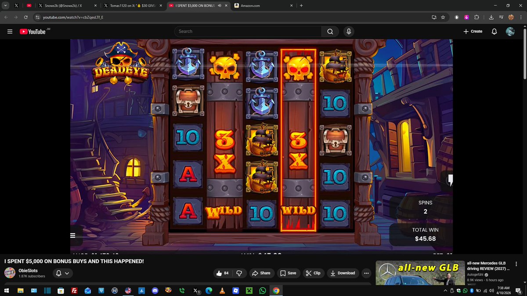This screenshot has height=296, width=527.
Task: Like the video with 84 likes
Action: [x=223, y=273]
